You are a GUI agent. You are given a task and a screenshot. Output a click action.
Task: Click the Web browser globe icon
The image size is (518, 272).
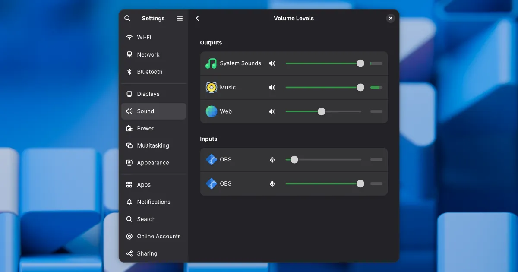[x=211, y=111]
